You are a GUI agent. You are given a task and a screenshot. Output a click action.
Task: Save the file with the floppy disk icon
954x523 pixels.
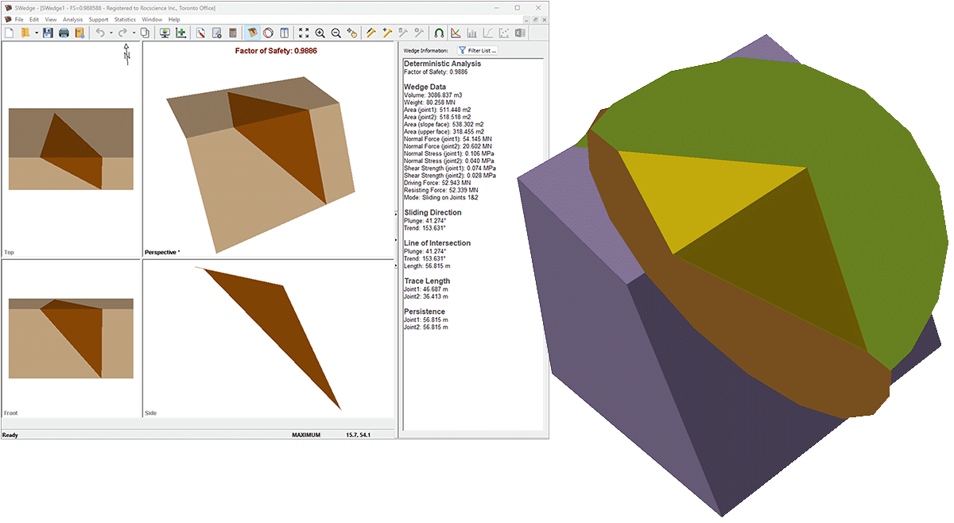[x=48, y=33]
